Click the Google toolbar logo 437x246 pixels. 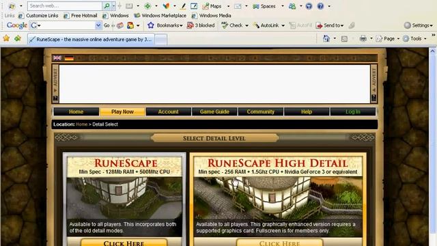[16, 25]
